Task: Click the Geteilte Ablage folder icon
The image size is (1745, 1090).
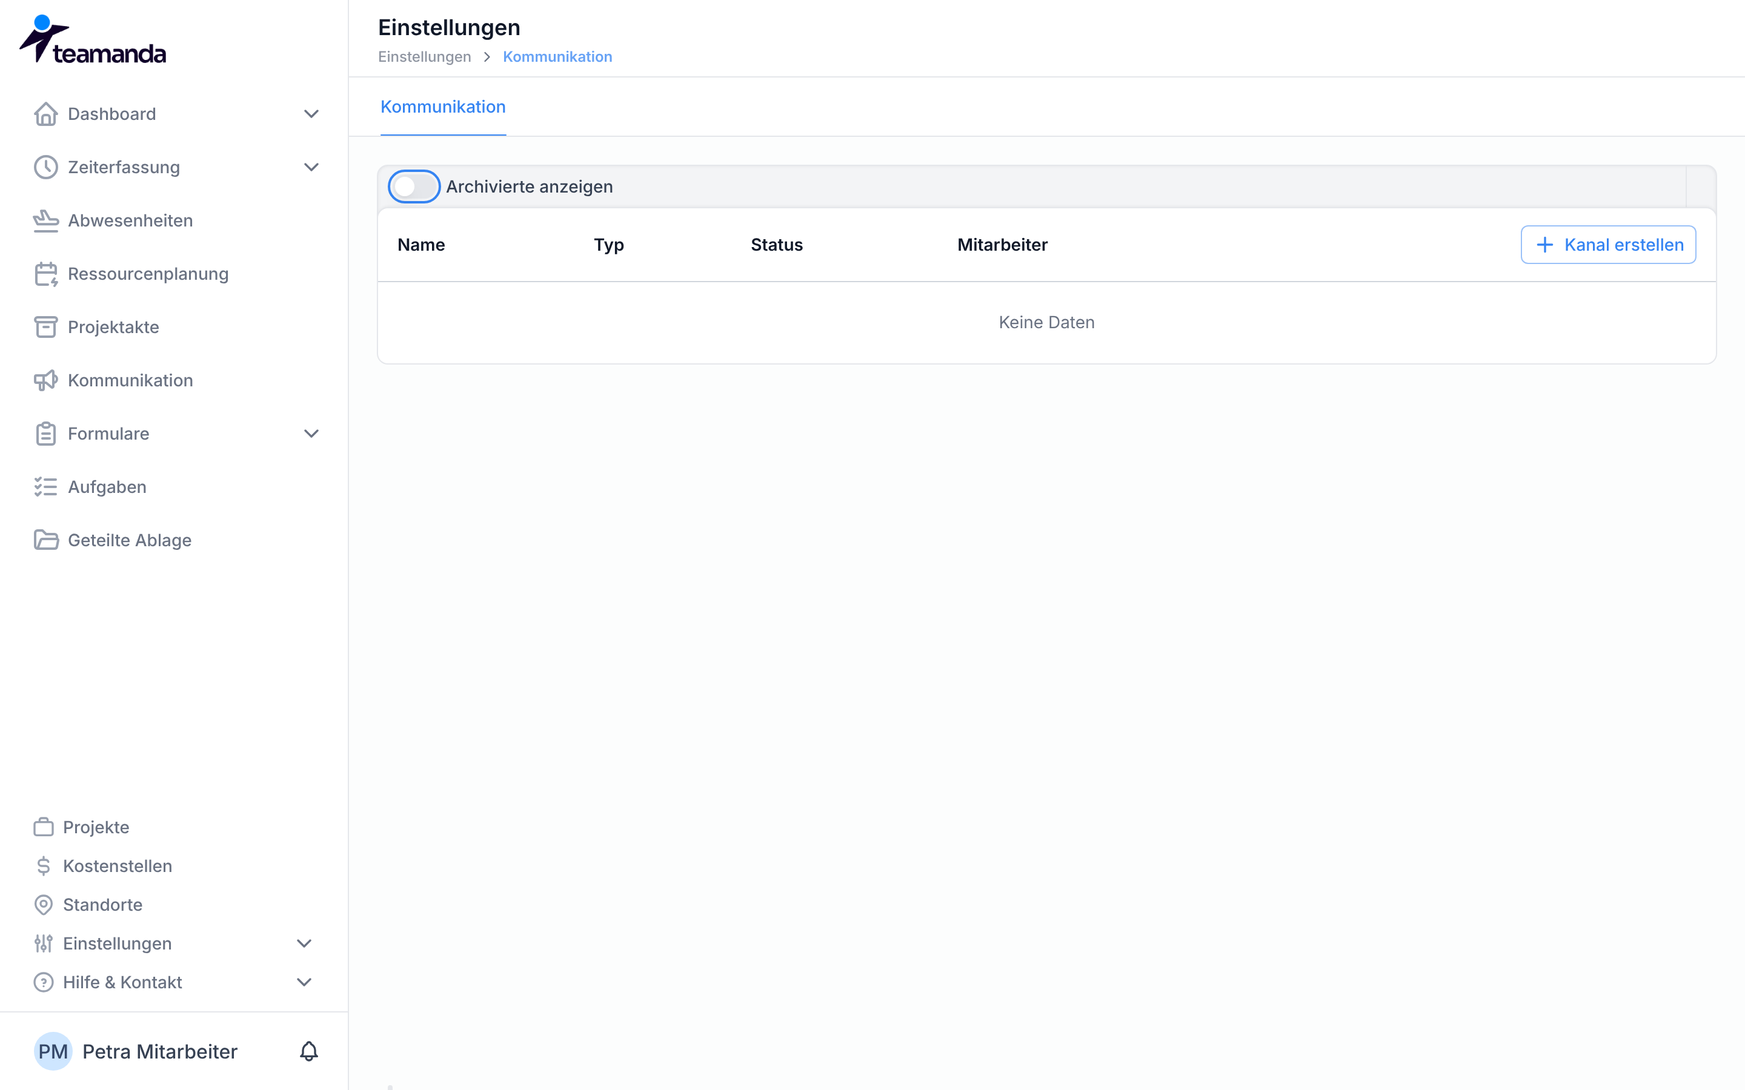Action: [x=46, y=541]
